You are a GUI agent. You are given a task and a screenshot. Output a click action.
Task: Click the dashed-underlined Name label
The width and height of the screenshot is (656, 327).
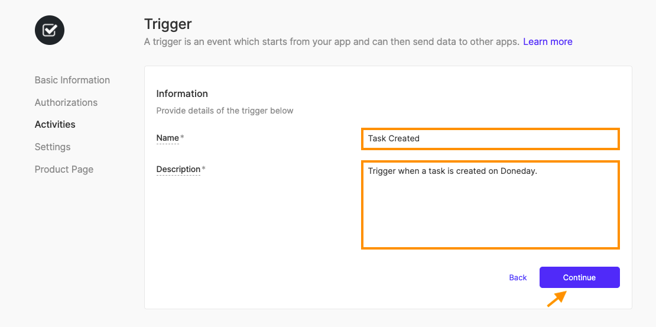point(168,138)
